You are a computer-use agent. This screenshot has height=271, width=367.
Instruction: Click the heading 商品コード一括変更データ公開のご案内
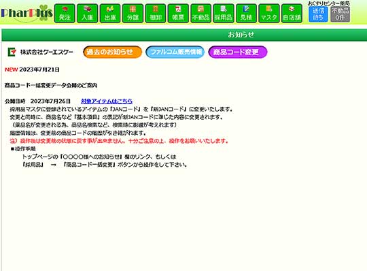pyautogui.click(x=51, y=85)
